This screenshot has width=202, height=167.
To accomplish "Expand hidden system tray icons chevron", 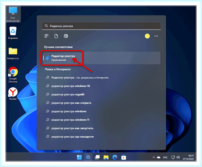I will (154, 157).
